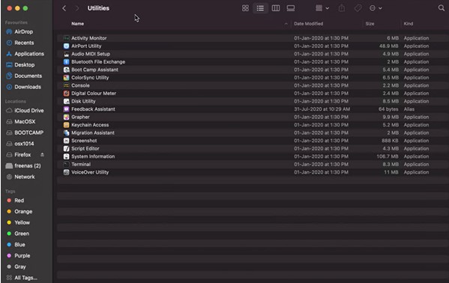Click the Edit Tags toolbar icon
The image size is (449, 283).
358,8
